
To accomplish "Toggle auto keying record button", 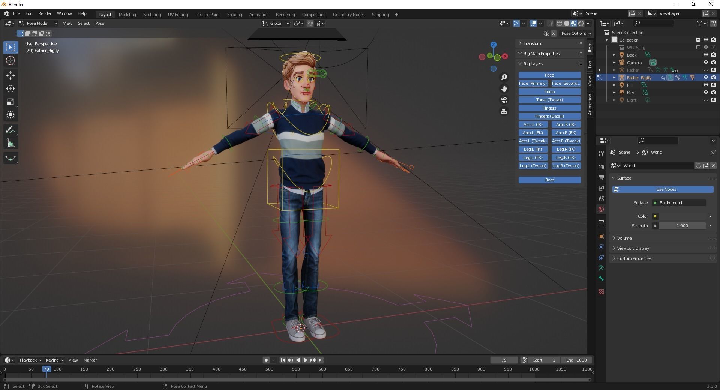I will coord(266,360).
